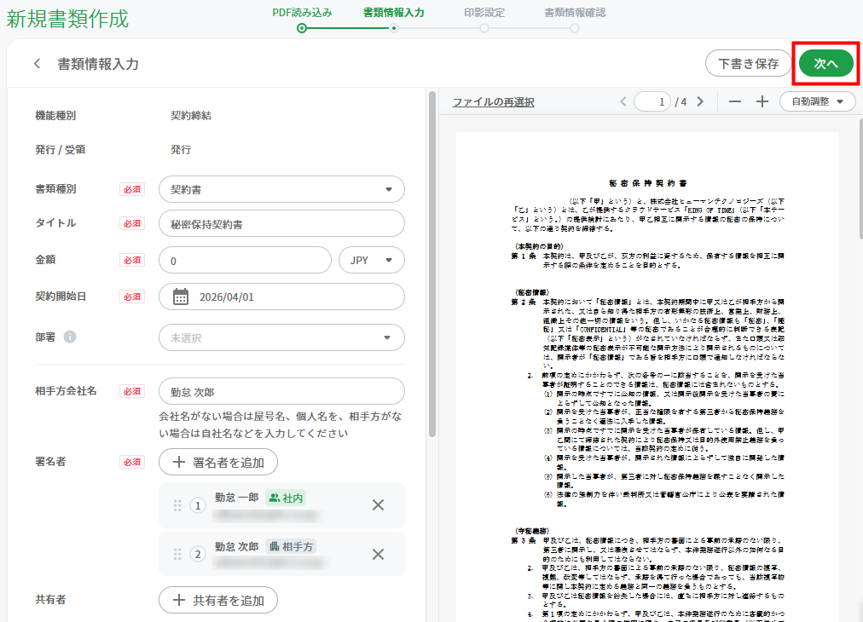Image resolution: width=863 pixels, height=622 pixels.
Task: Click the 契約締結 value text
Action: [x=190, y=116]
